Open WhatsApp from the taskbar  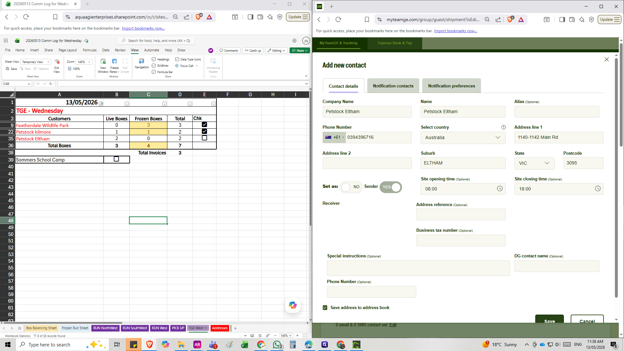277,344
